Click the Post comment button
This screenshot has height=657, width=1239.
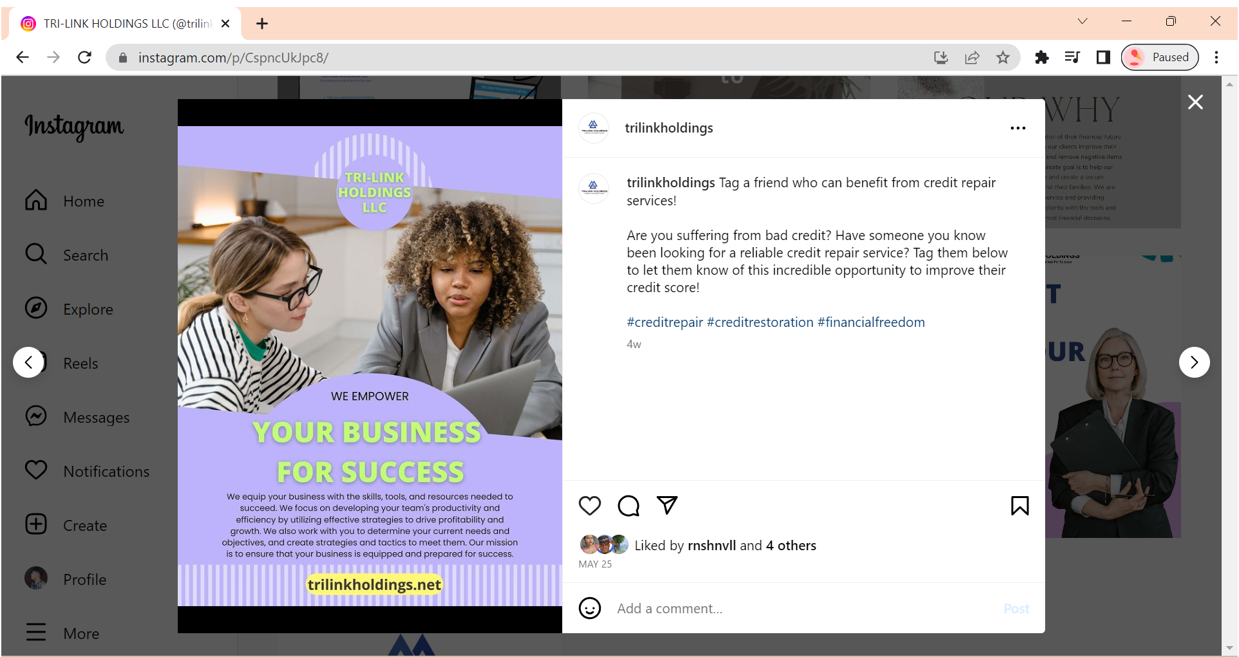point(1016,609)
